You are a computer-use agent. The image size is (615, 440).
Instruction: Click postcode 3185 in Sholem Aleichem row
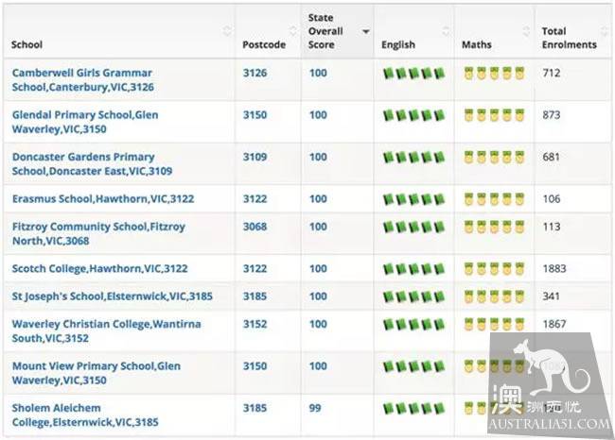pos(255,408)
